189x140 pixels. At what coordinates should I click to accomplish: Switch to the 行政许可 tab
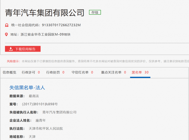[31, 73]
